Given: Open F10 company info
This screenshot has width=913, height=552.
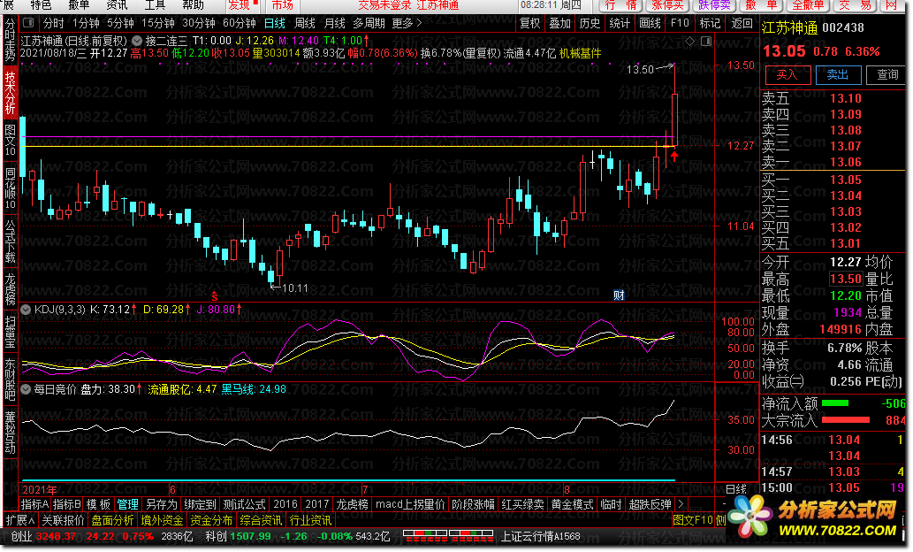Looking at the screenshot, I should [x=680, y=23].
